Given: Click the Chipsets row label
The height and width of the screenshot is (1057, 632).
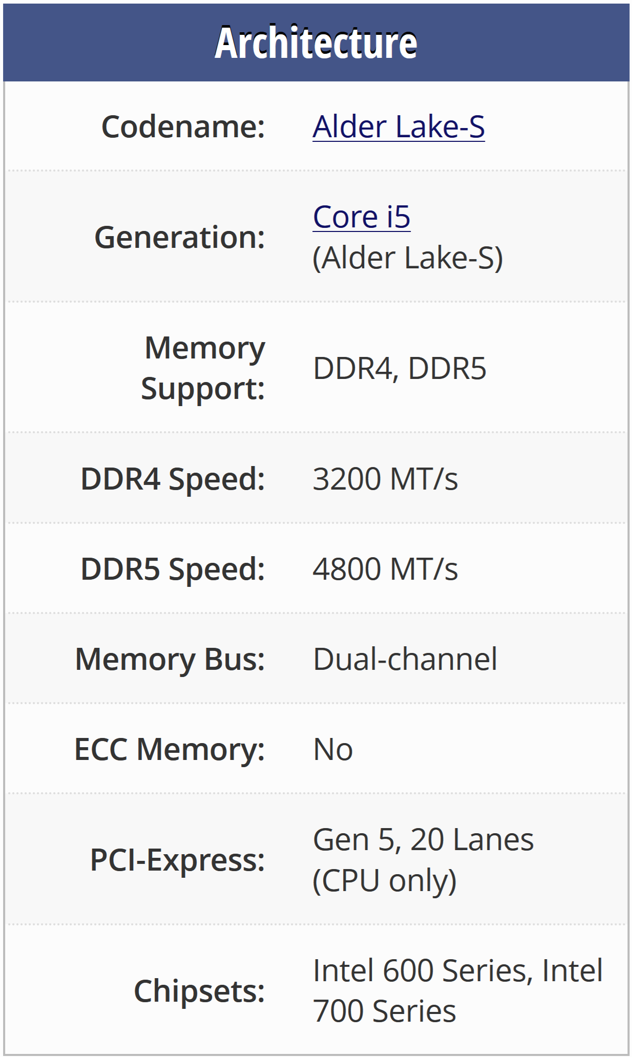Looking at the screenshot, I should tap(199, 991).
